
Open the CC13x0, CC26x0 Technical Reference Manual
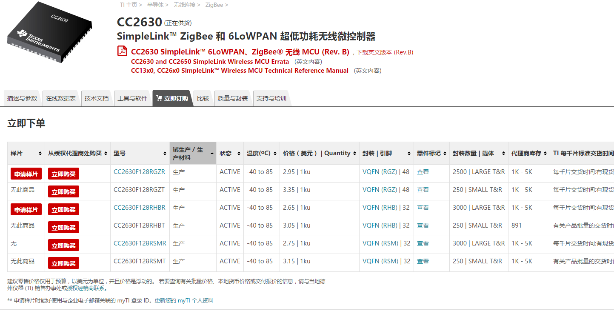click(x=240, y=71)
